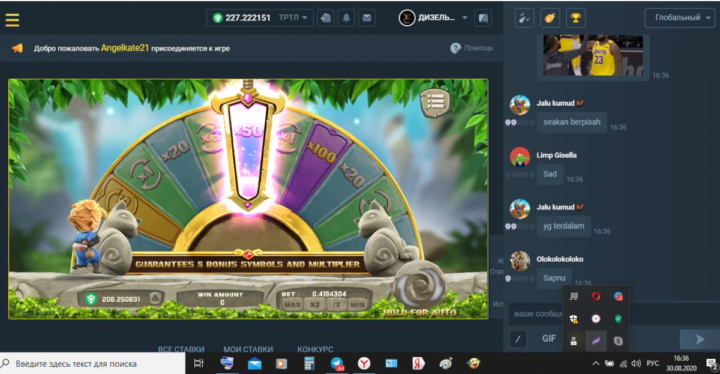The width and height of the screenshot is (720, 374).
Task: Set the bet to MAX
Action: click(x=292, y=304)
